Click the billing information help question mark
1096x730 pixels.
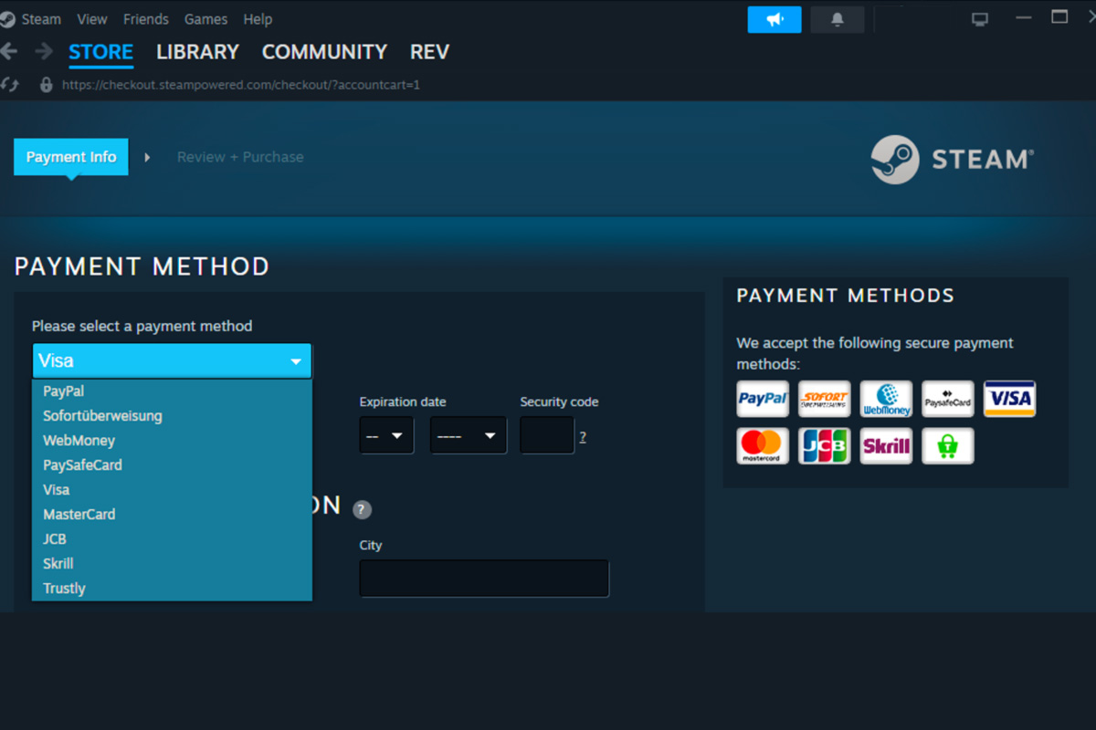[x=363, y=509]
